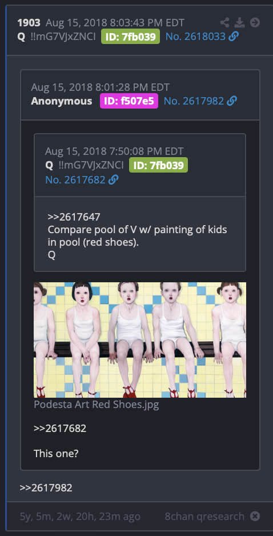Click the post number 1903
The height and width of the screenshot is (536, 273).
click(x=29, y=23)
